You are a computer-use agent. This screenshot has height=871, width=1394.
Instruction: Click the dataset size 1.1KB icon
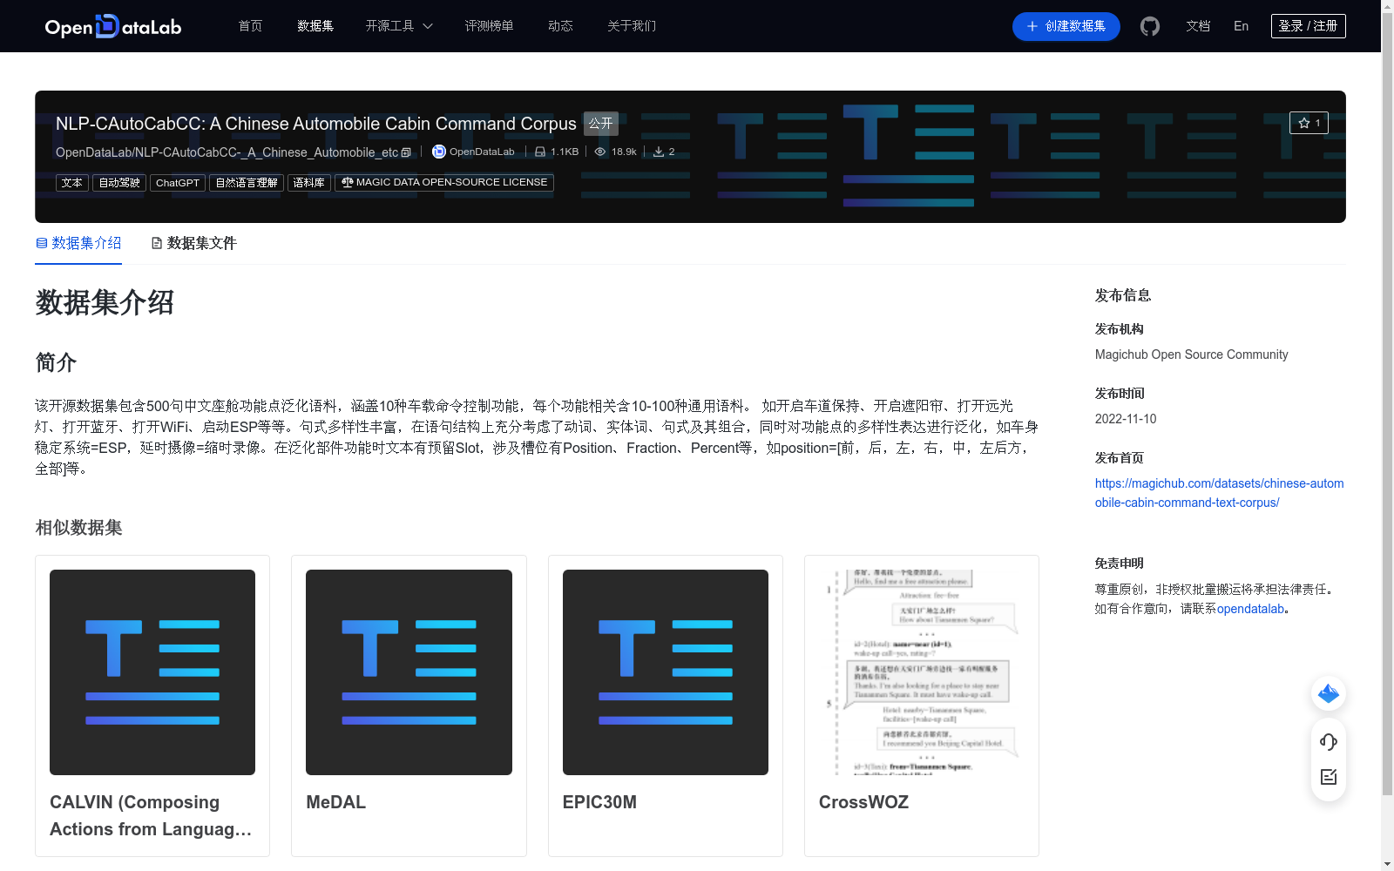[540, 152]
